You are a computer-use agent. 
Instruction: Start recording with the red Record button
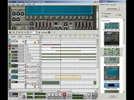(64, 95)
